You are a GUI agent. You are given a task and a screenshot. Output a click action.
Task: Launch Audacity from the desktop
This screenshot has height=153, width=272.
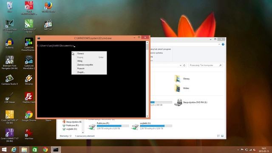click(x=9, y=43)
